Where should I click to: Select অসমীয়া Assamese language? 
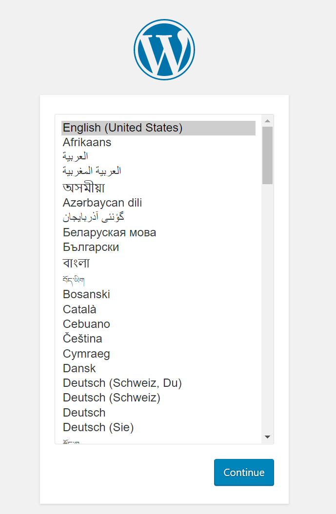(158, 187)
